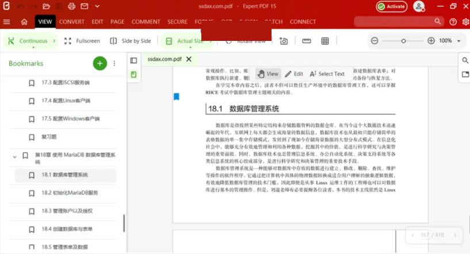Image resolution: width=470 pixels, height=254 pixels.
Task: Open the EDIT ribbon tab
Action: pyautogui.click(x=97, y=22)
